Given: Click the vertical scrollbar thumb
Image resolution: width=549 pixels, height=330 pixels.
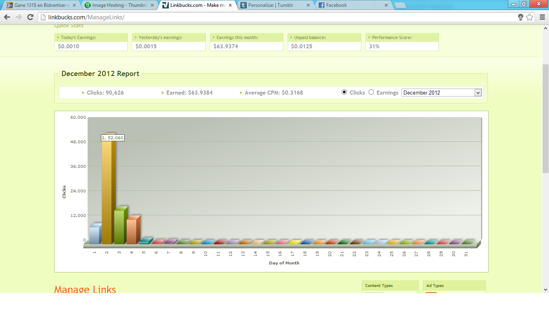Looking at the screenshot, I should click(545, 118).
